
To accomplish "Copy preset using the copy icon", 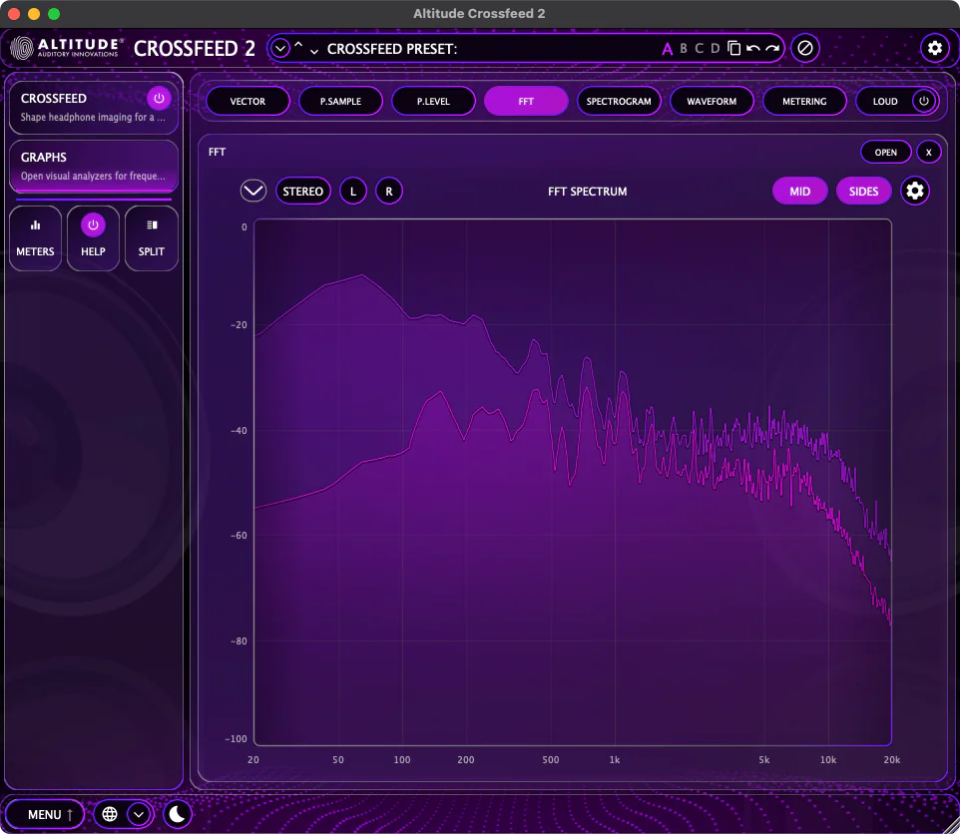I will click(x=734, y=48).
